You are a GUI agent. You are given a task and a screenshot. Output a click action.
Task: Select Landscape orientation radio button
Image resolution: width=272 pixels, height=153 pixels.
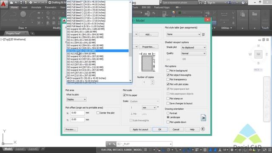pos(168,117)
